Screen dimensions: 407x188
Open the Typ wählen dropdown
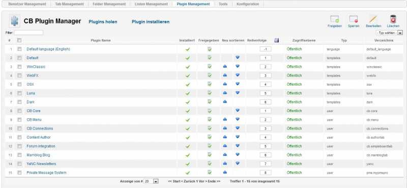pos(389,33)
